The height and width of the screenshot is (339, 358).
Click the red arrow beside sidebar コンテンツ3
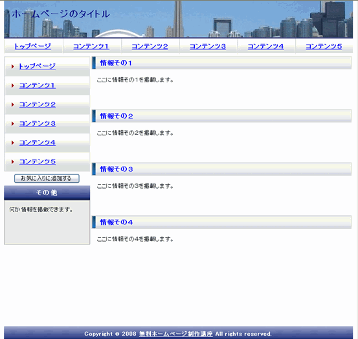pos(13,124)
